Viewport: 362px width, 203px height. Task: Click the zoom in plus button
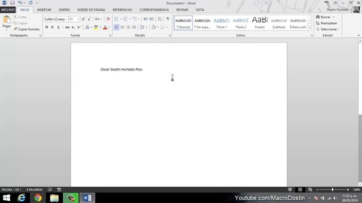point(348,189)
